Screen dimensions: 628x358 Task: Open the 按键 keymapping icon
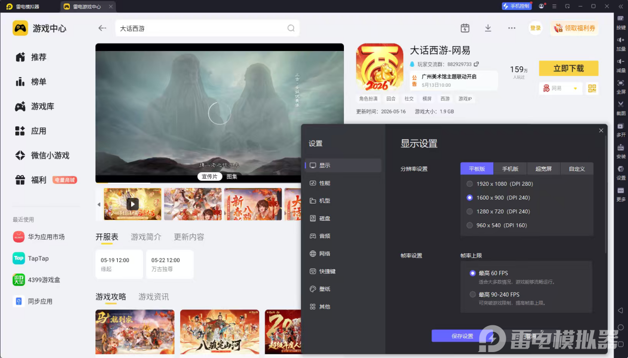(x=621, y=22)
